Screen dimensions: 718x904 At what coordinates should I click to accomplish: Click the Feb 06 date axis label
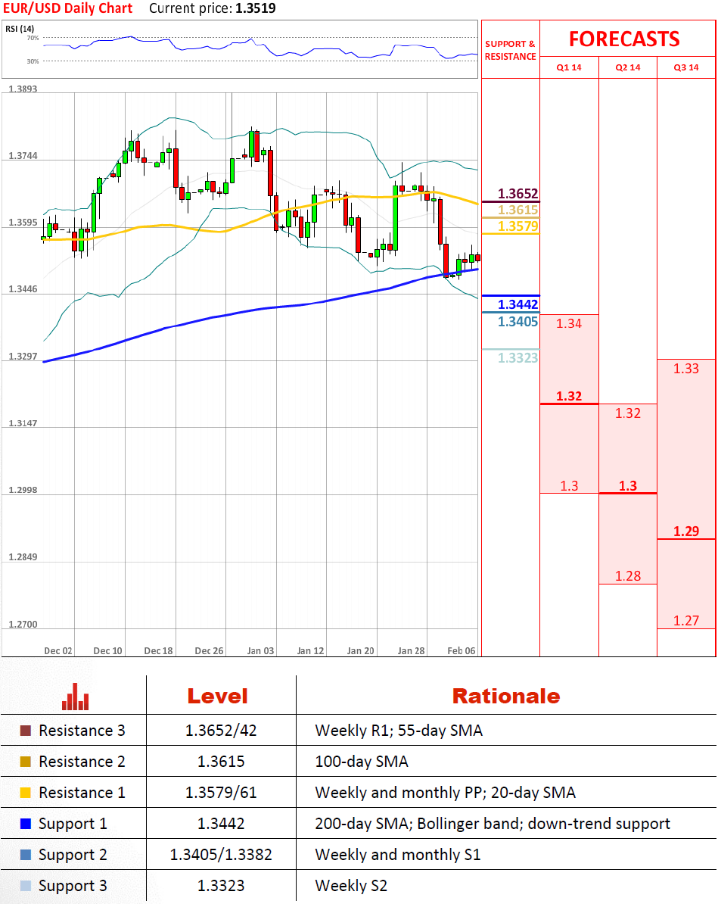(x=462, y=650)
